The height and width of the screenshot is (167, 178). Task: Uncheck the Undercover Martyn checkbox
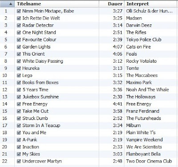tap(19, 161)
